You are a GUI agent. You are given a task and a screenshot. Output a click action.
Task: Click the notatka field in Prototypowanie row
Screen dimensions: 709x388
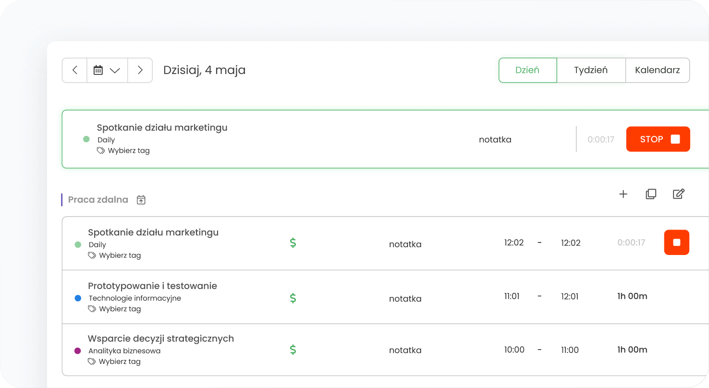click(x=405, y=299)
